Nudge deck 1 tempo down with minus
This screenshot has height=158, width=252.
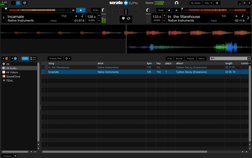point(99,21)
